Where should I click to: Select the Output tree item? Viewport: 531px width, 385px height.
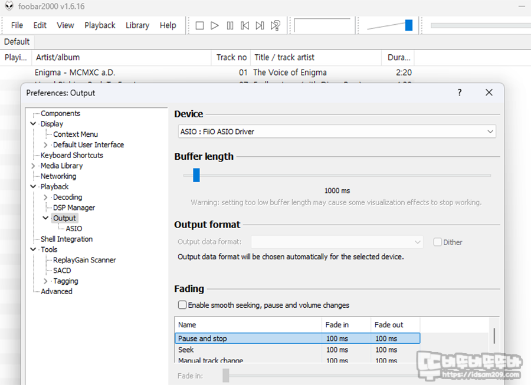click(64, 218)
